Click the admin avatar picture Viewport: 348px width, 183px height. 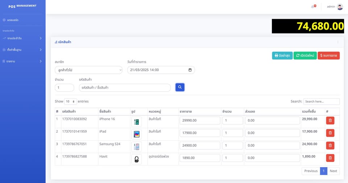point(340,7)
